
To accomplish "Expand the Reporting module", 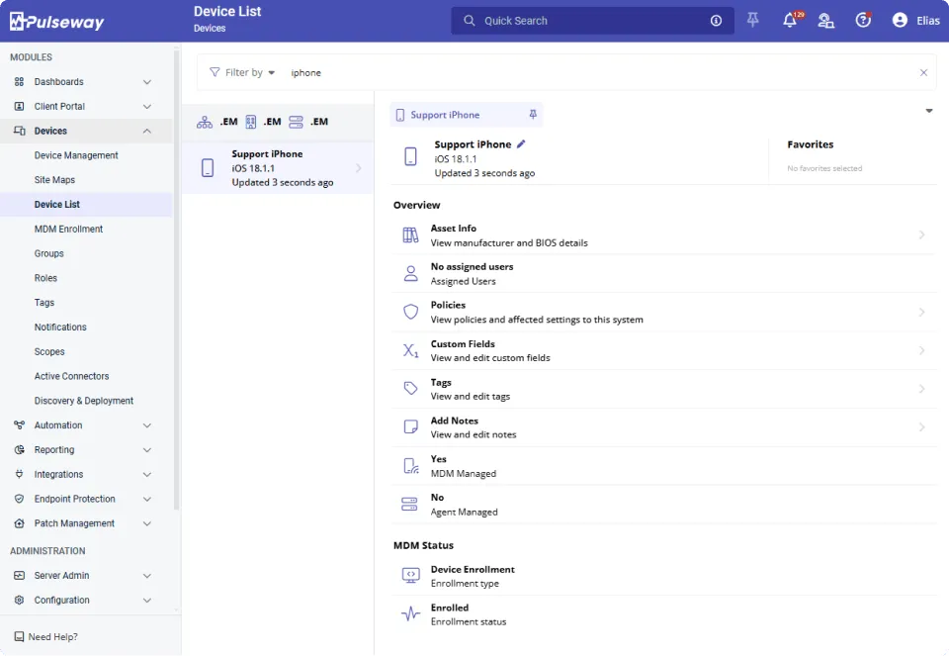I will [147, 450].
